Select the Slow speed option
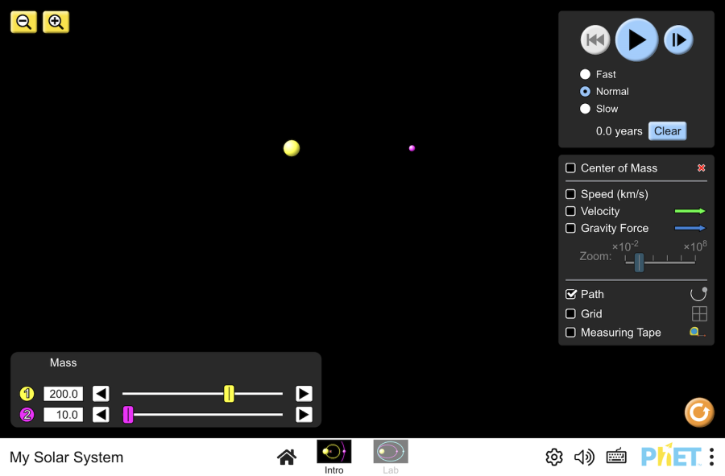The width and height of the screenshot is (725, 476). tap(586, 109)
